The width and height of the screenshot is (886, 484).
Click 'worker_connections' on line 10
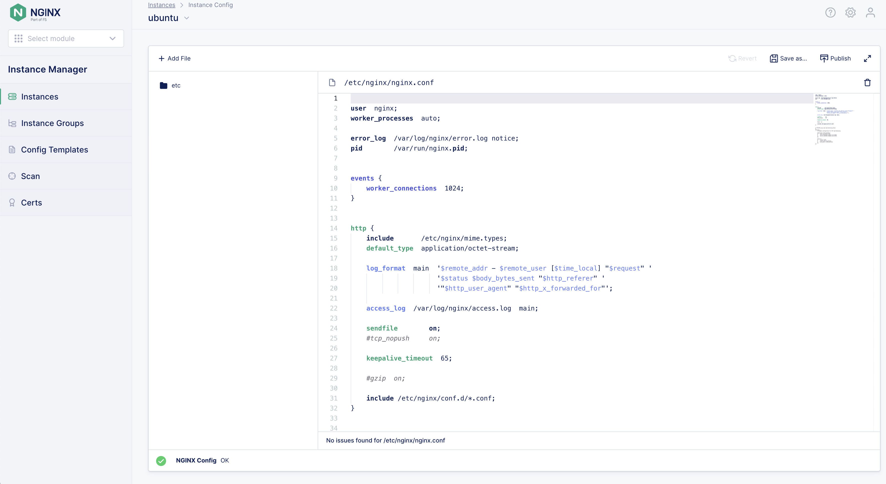tap(401, 188)
